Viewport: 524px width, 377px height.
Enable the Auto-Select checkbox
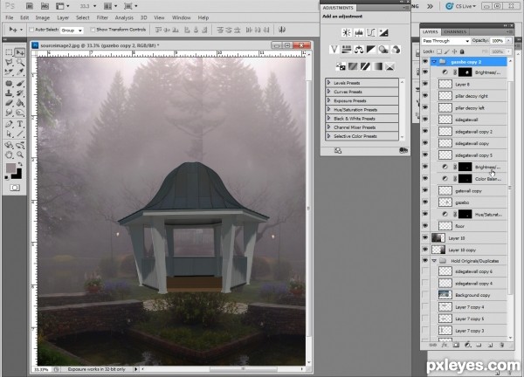pos(31,30)
